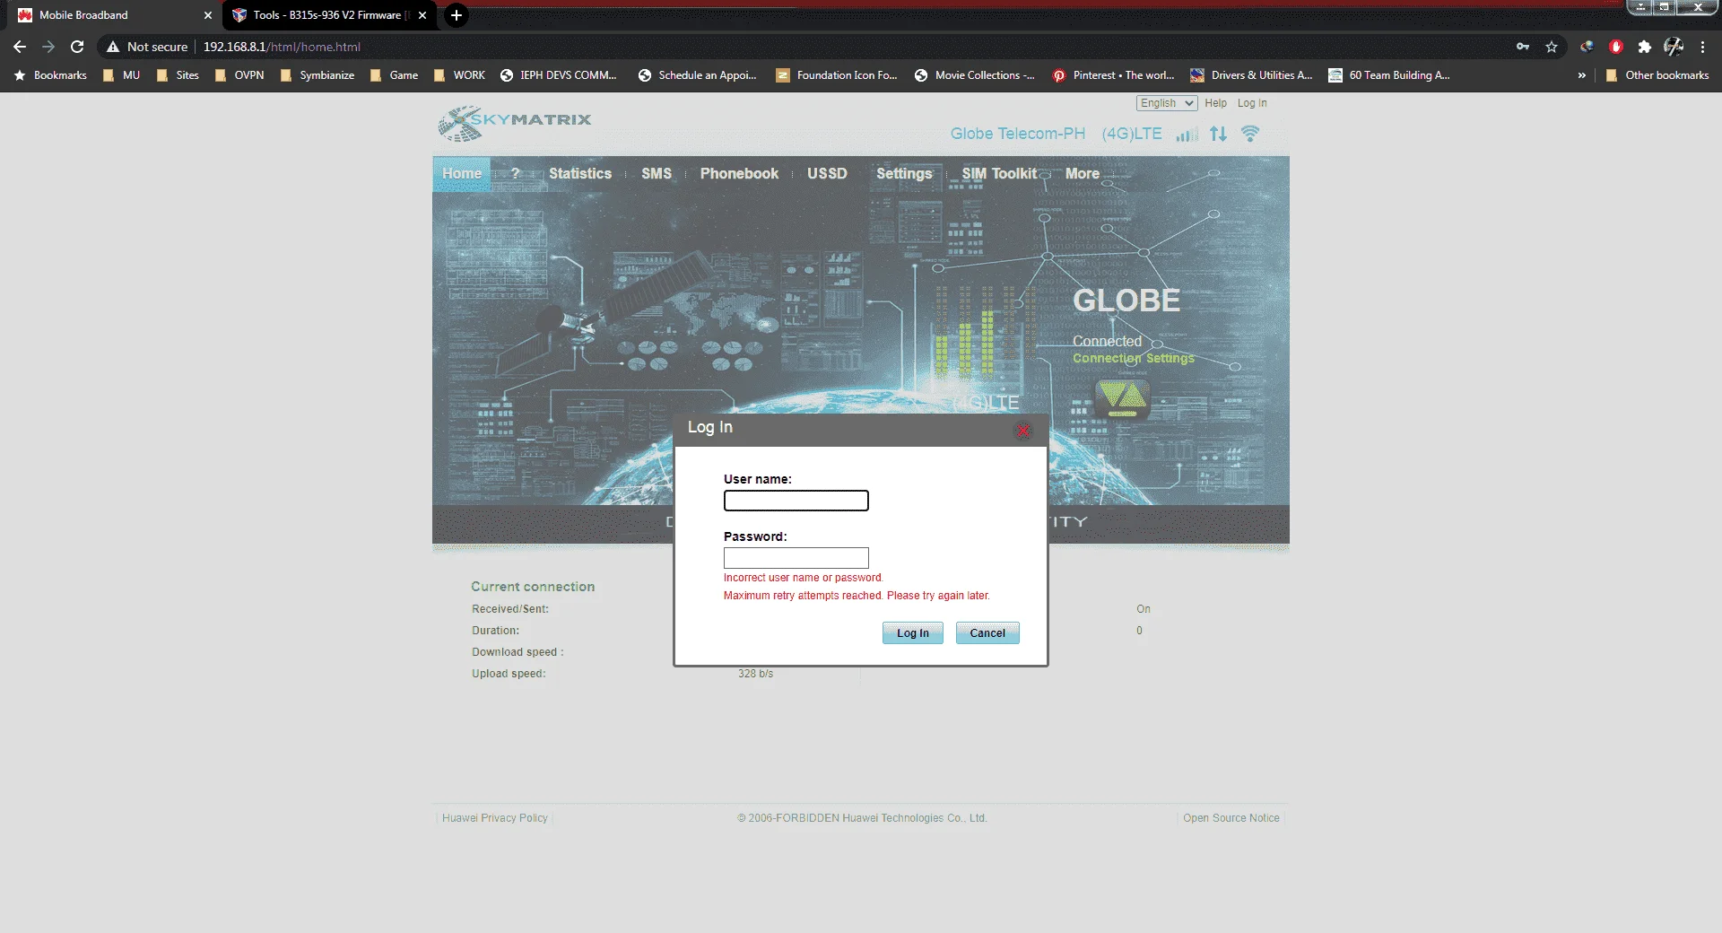Open the Sites bookmark folder
1722x933 pixels.
(178, 75)
